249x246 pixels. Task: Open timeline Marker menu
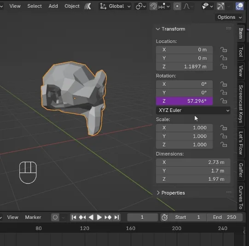click(33, 217)
